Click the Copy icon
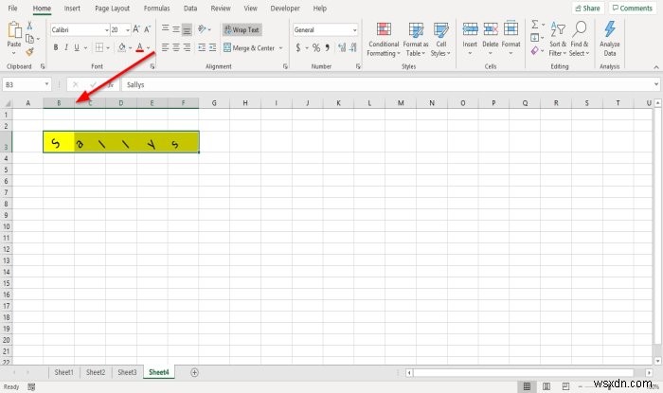 pos(29,39)
